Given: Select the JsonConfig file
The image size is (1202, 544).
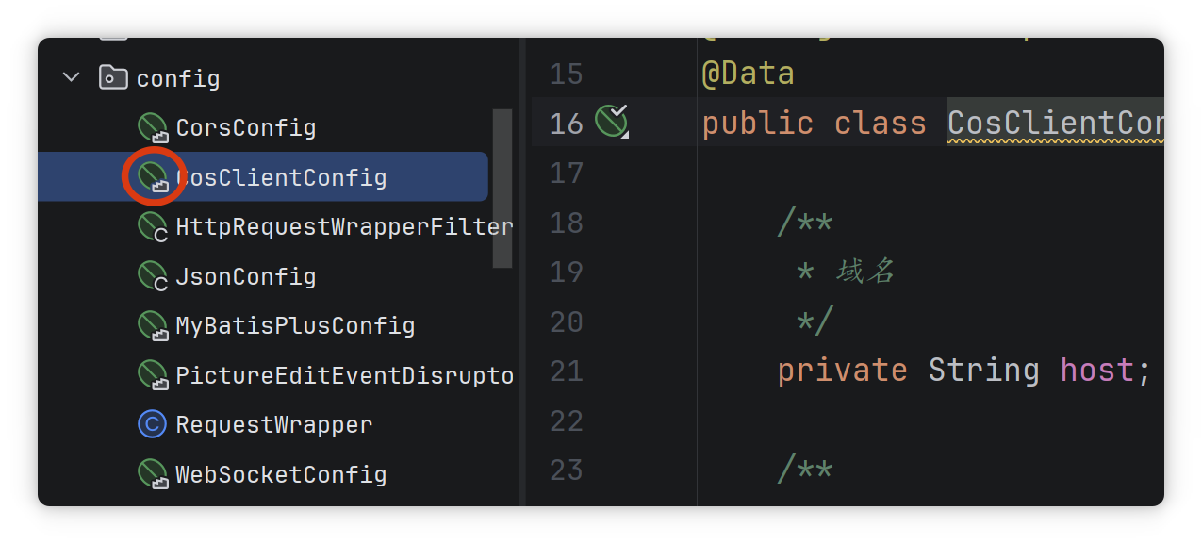Looking at the screenshot, I should click(x=246, y=276).
